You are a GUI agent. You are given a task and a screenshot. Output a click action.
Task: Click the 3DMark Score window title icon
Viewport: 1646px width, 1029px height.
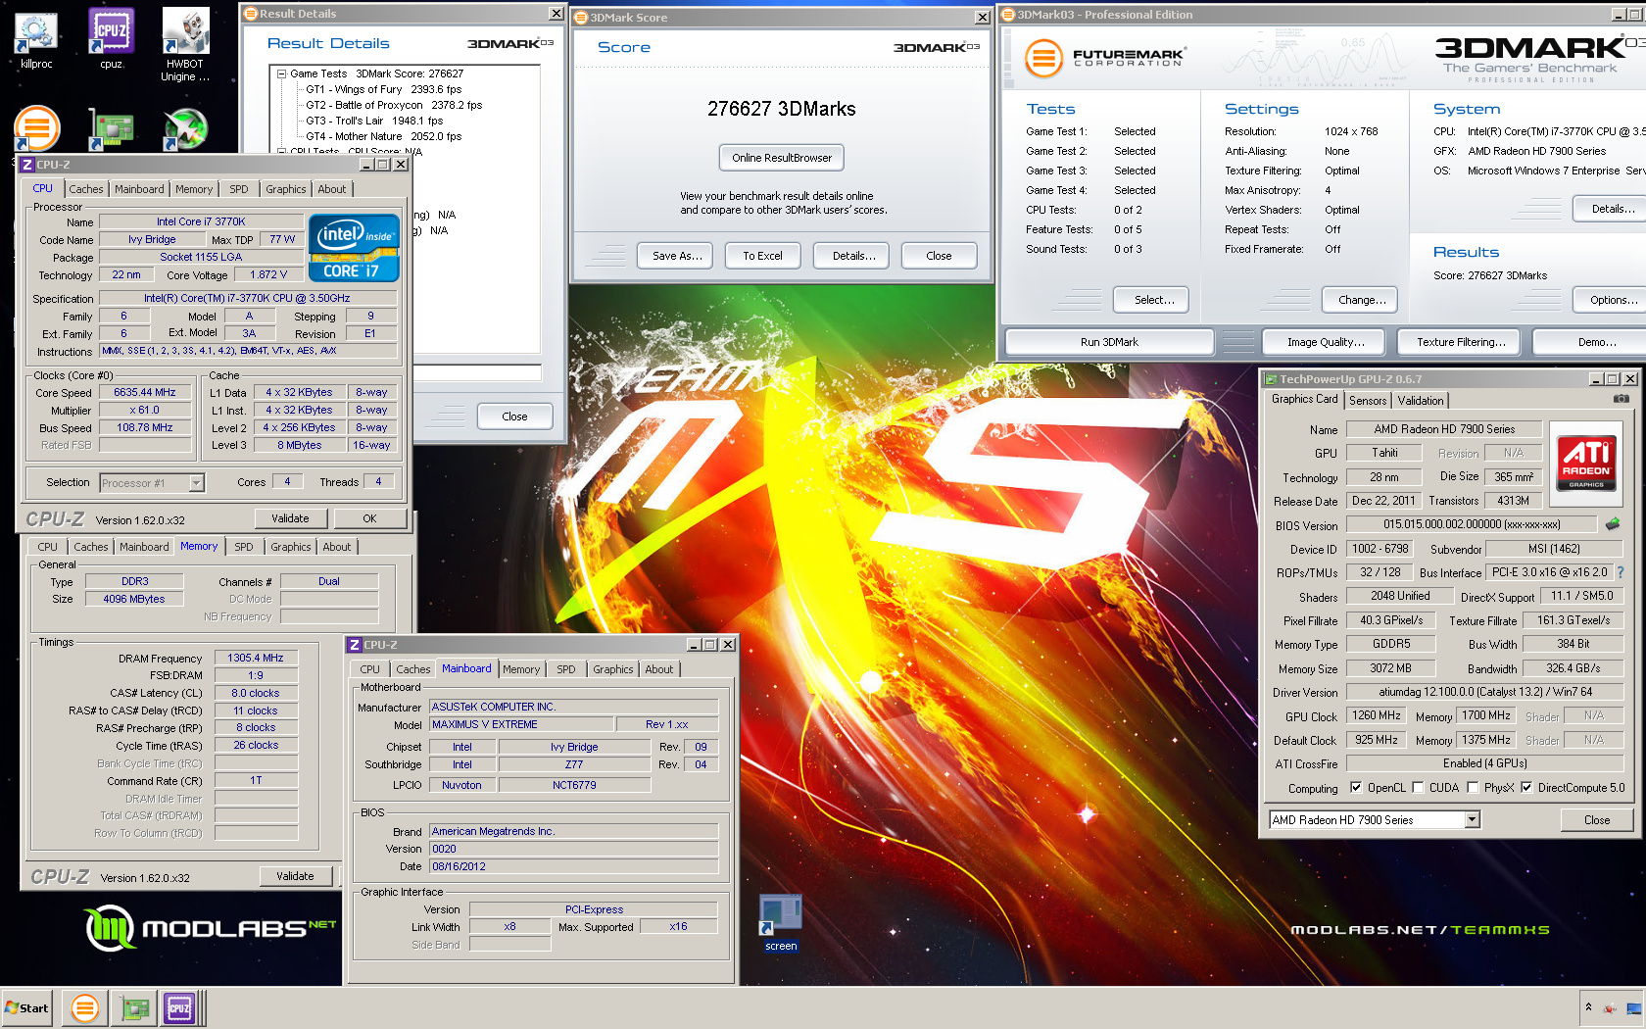581,18
